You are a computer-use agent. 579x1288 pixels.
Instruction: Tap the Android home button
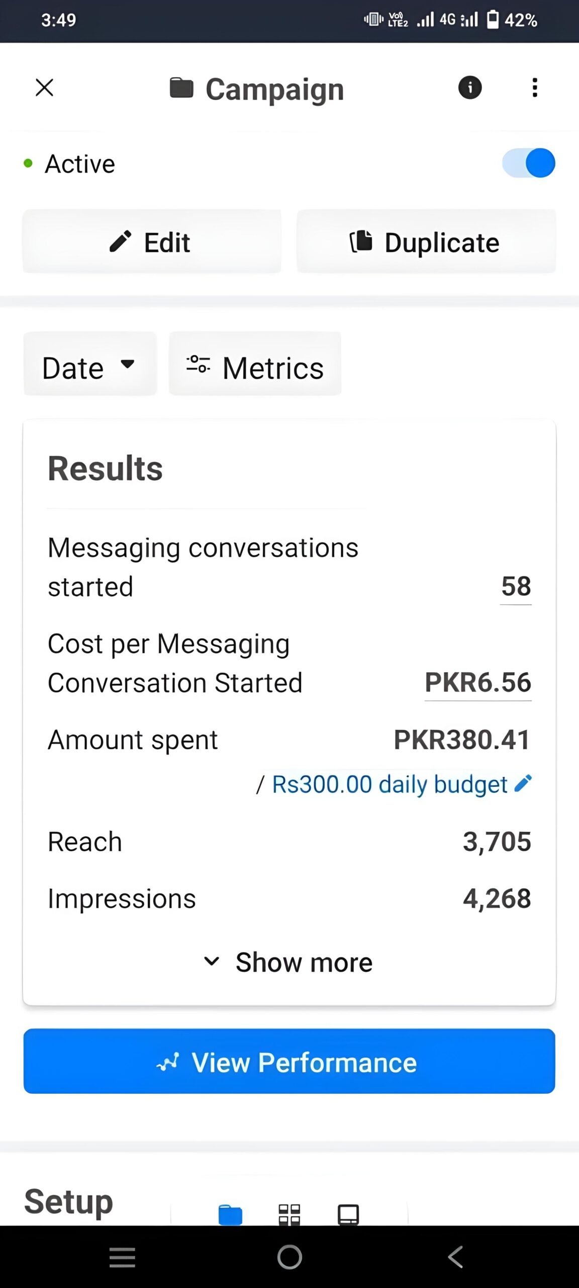coord(290,1257)
